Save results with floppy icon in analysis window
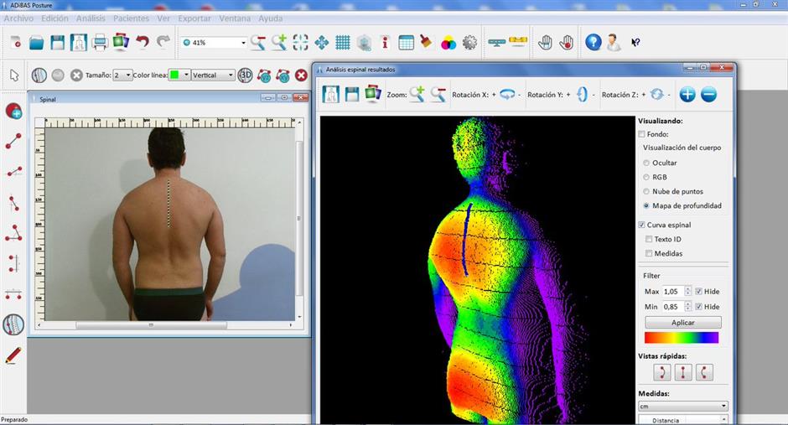 352,94
